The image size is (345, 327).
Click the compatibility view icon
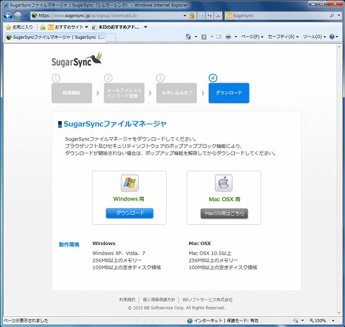[x=201, y=16]
